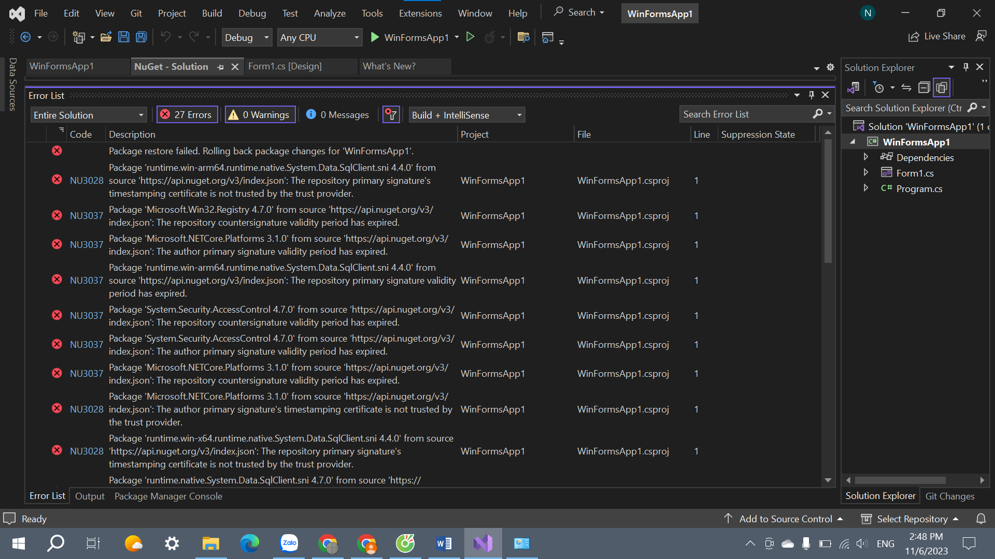The width and height of the screenshot is (995, 559).
Task: Open Word from the Windows taskbar
Action: click(x=444, y=543)
